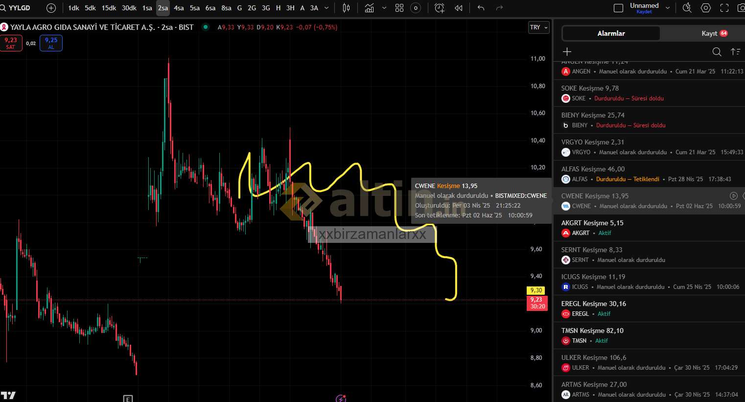Image resolution: width=745 pixels, height=402 pixels.
Task: Click the yellow 9,30 price label
Action: click(536, 290)
